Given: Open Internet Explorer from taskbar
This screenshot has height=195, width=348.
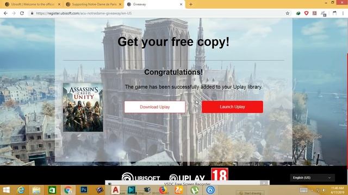Looking at the screenshot, I should 21,190.
